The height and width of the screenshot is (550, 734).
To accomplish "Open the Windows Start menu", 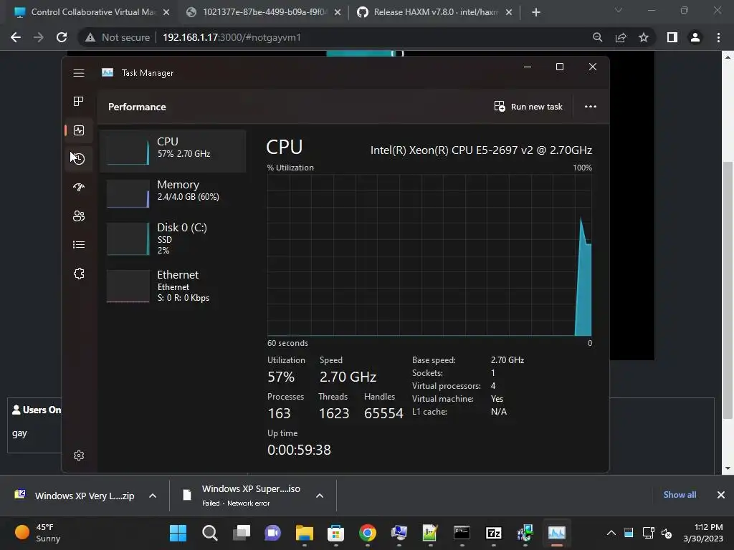I will tap(178, 533).
